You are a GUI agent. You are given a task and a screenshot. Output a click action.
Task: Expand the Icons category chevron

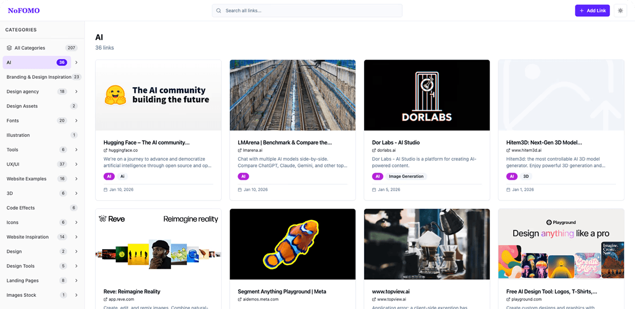[x=76, y=222]
